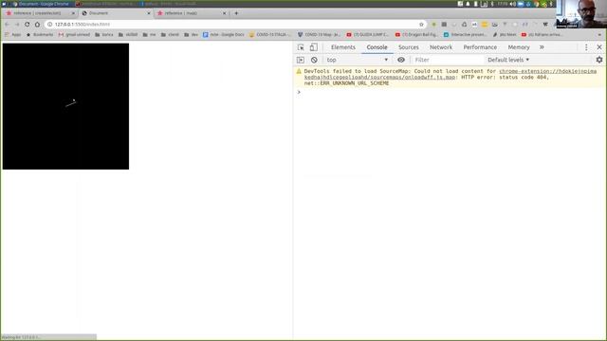Image resolution: width=607 pixels, height=341 pixels.
Task: Open console settings gear
Action: coord(599,60)
